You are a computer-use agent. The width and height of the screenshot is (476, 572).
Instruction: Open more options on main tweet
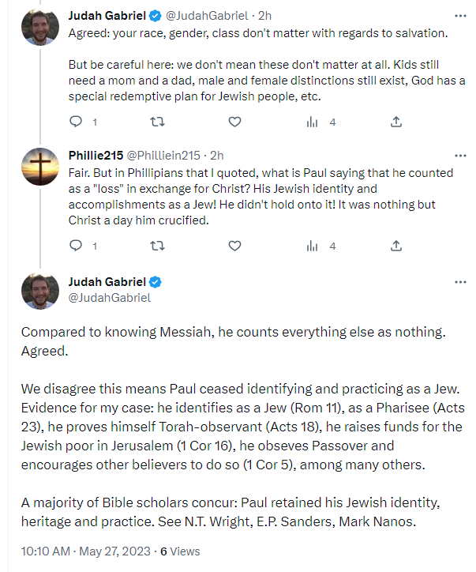[x=460, y=282]
